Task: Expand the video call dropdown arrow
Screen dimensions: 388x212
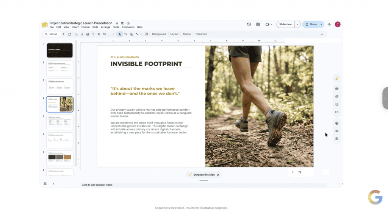Action: pyautogui.click(x=271, y=24)
